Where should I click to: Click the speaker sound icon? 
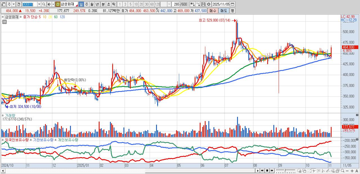coord(49,4)
